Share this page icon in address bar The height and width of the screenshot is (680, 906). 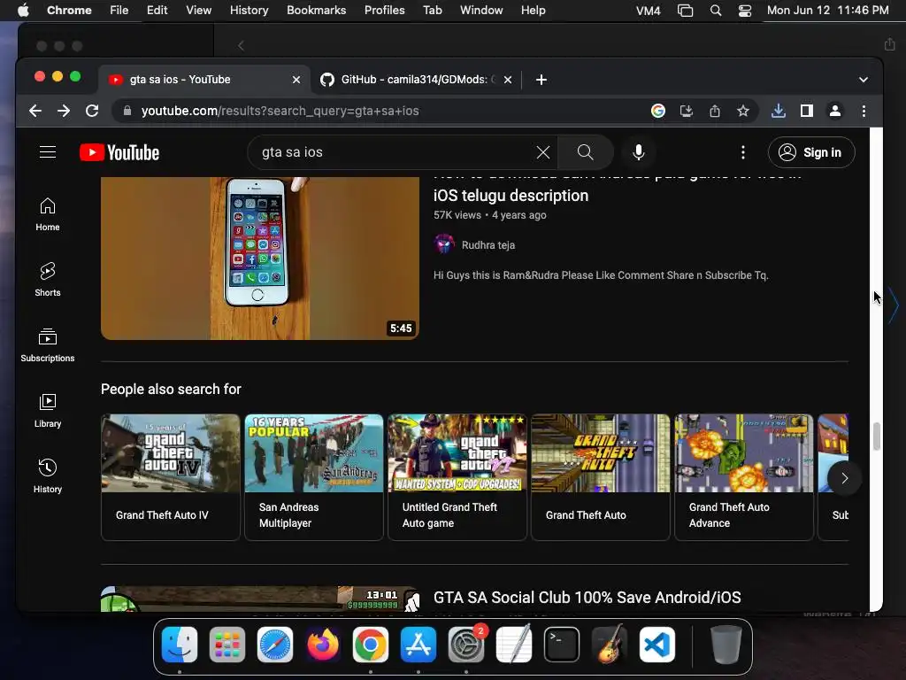(x=715, y=111)
